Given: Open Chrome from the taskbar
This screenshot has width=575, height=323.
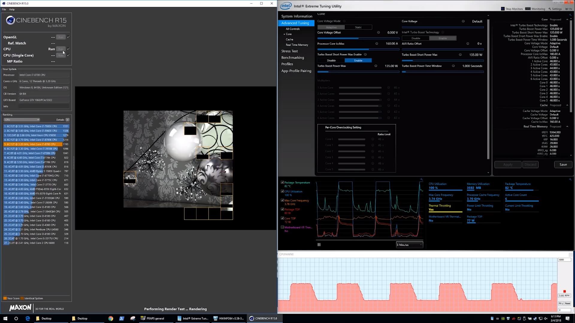Looking at the screenshot, I should (x=111, y=319).
